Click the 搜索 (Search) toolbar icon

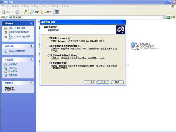[34, 12]
